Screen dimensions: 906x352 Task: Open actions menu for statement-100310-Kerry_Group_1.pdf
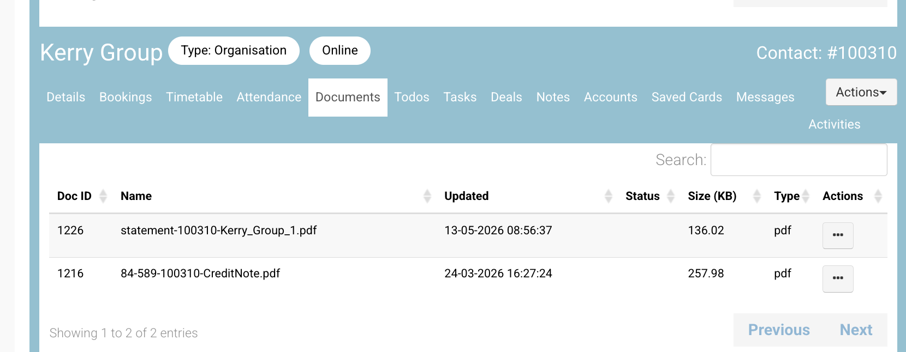(838, 235)
